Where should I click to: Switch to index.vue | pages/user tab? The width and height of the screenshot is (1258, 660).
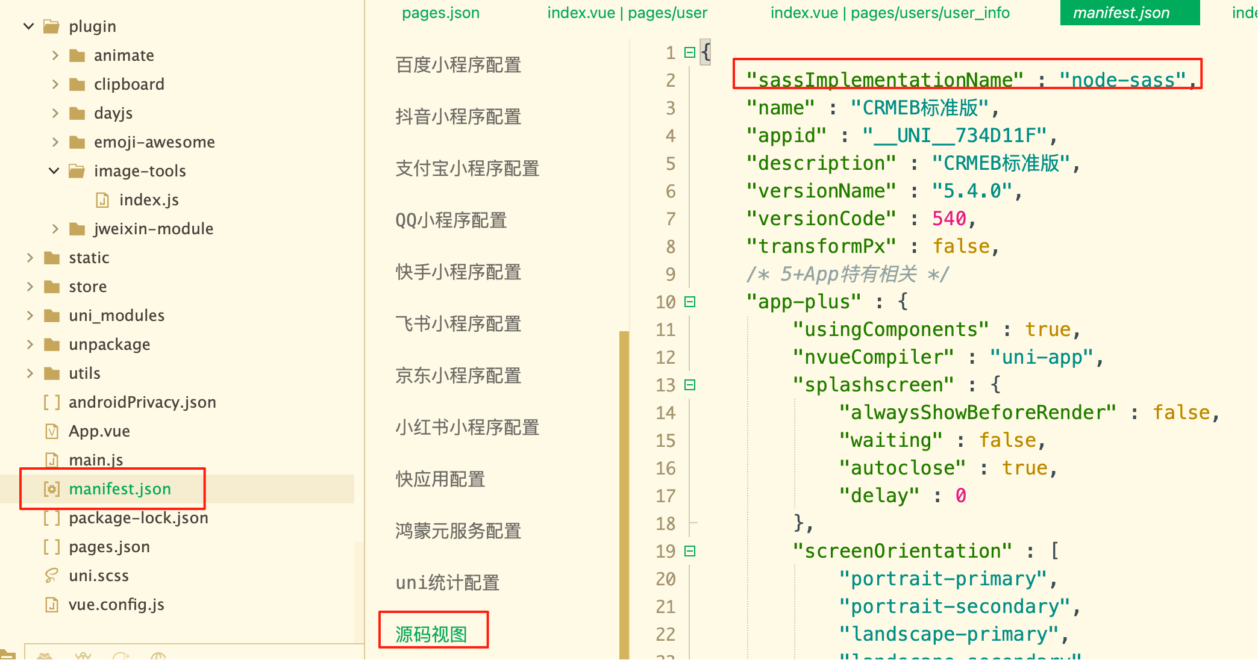tap(627, 13)
